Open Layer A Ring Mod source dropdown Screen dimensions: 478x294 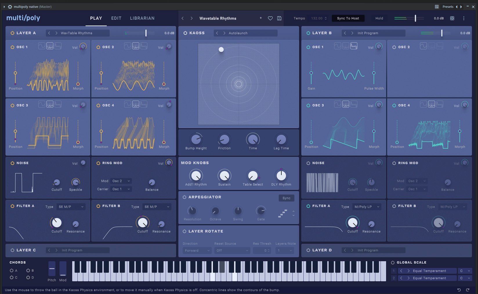121,181
